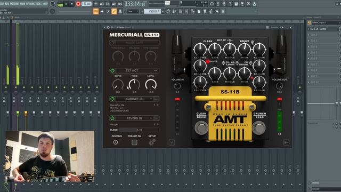Click the TS7 TONE knob
The width and height of the screenshot is (341, 192).
click(x=134, y=85)
